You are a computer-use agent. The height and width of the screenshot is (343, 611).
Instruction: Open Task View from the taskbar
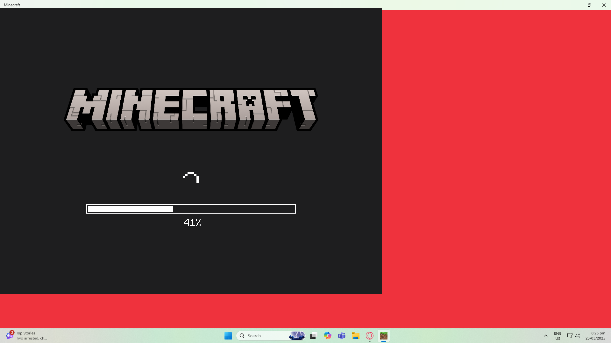313,336
